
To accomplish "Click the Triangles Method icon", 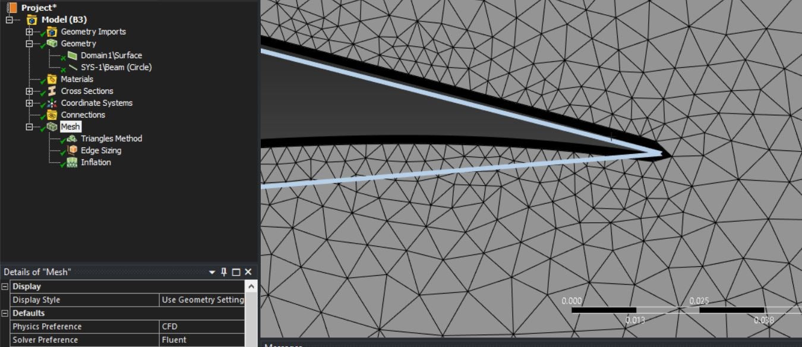I will [x=72, y=138].
